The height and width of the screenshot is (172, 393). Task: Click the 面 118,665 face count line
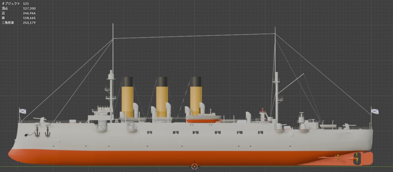coord(18,18)
